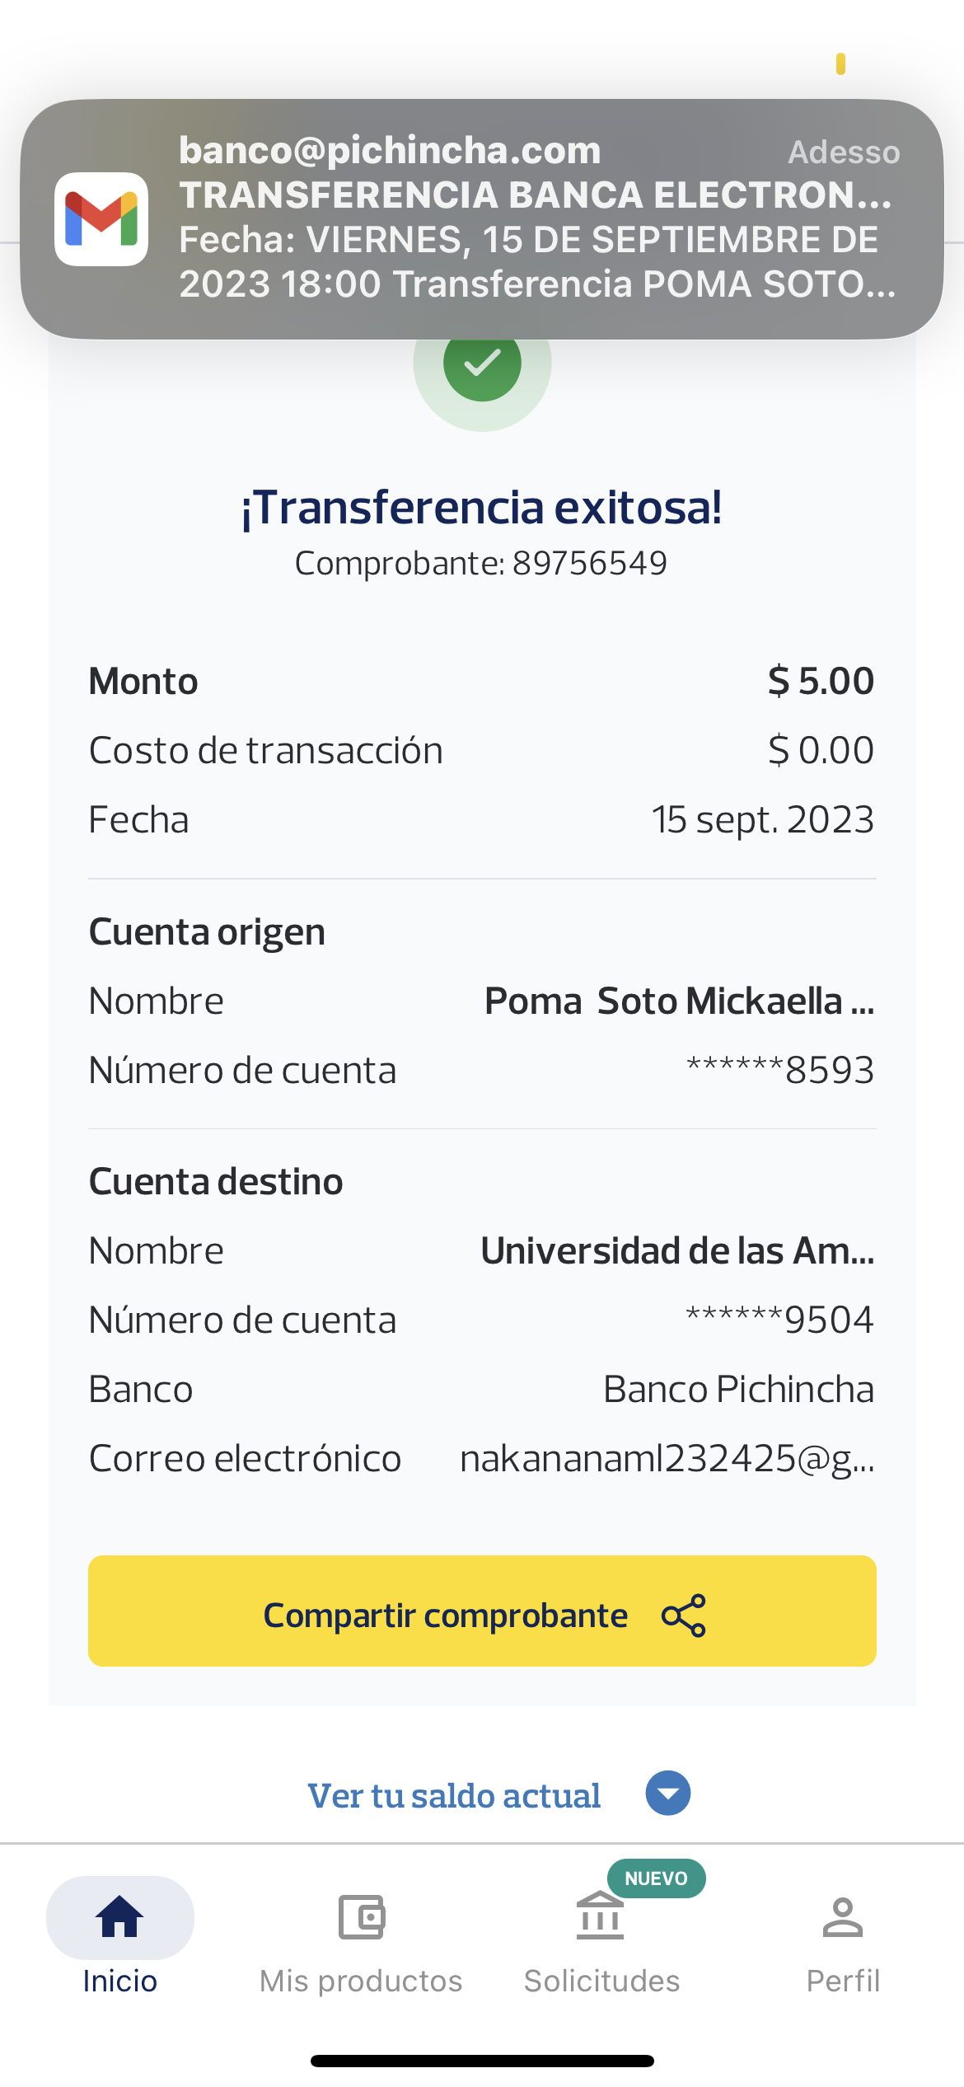
Task: Tap the truncated nakananaml232425 email address
Action: pos(667,1459)
